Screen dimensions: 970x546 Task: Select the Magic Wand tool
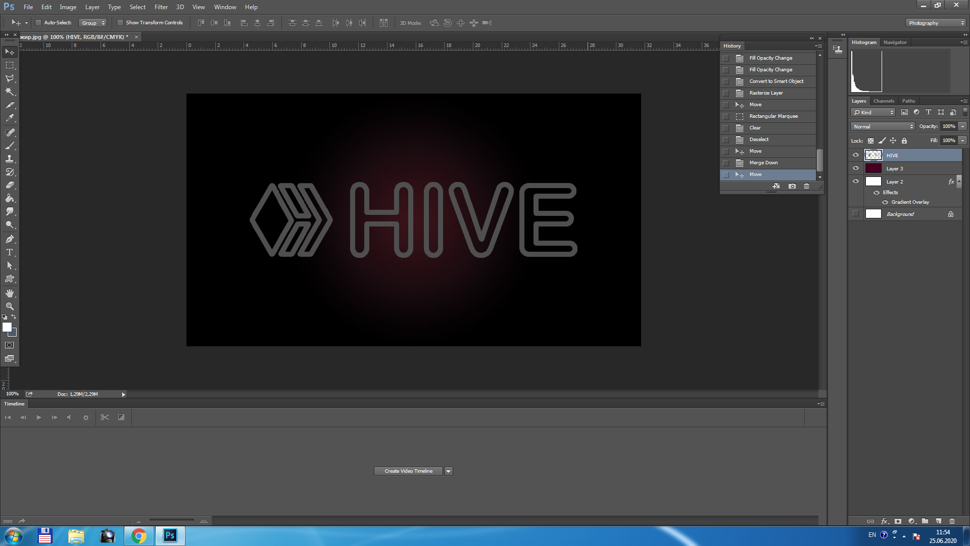[10, 92]
